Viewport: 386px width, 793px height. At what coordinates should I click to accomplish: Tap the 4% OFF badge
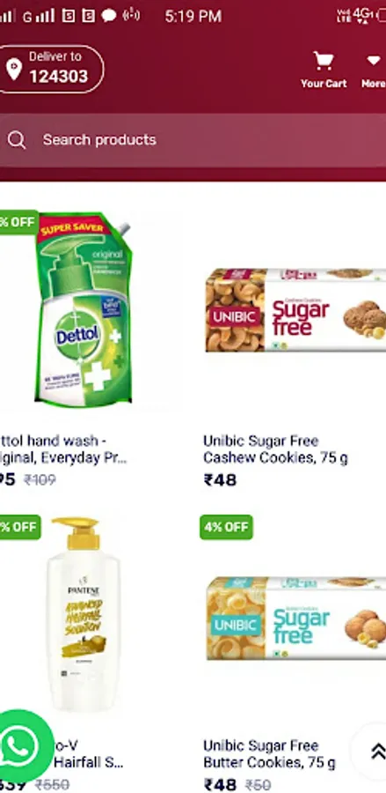point(226,527)
